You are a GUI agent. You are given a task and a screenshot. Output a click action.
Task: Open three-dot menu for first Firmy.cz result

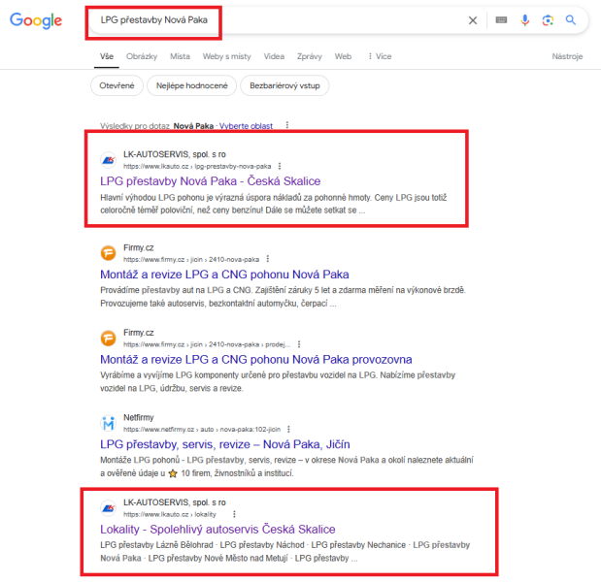(x=268, y=259)
